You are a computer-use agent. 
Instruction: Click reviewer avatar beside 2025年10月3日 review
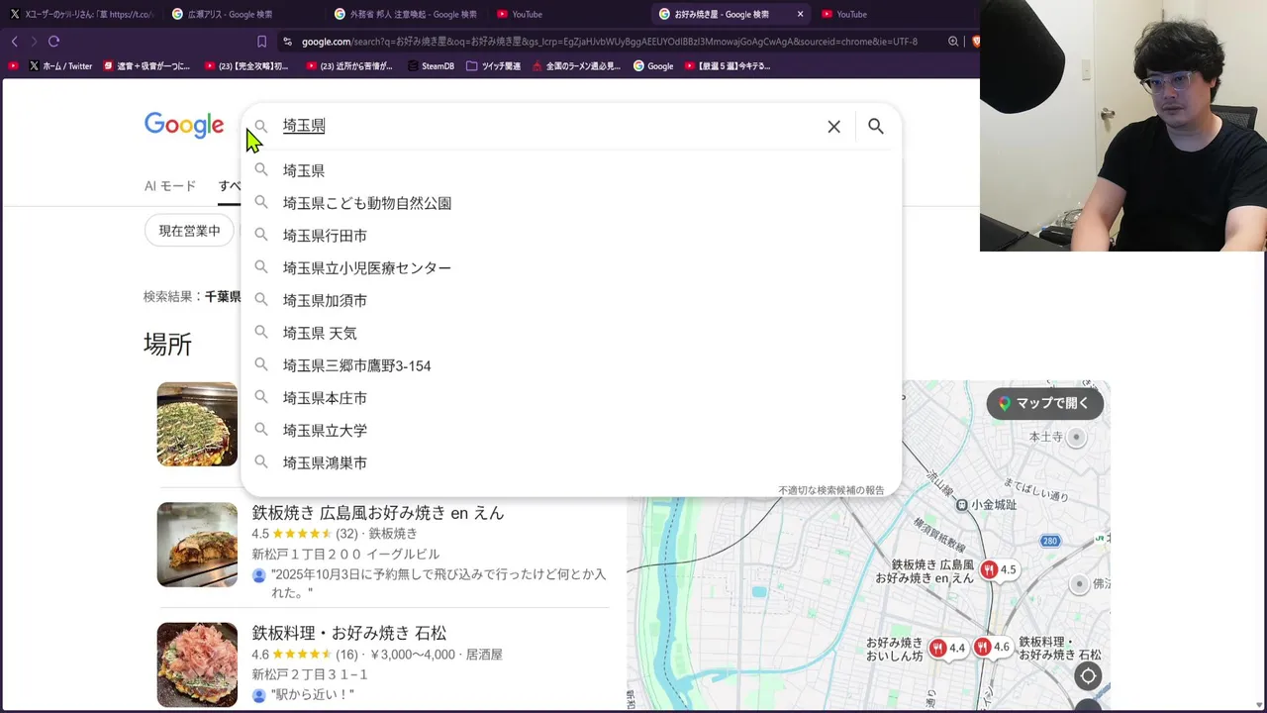pyautogui.click(x=259, y=575)
